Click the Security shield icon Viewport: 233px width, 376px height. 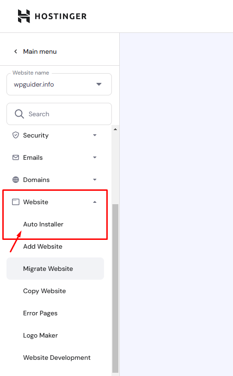tap(16, 135)
